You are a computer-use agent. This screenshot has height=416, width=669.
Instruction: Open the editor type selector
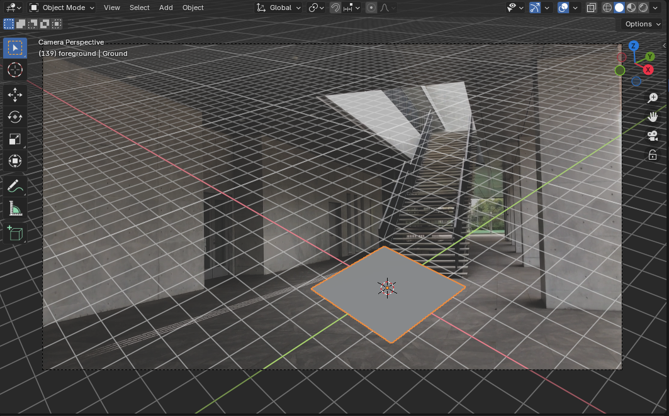[13, 8]
